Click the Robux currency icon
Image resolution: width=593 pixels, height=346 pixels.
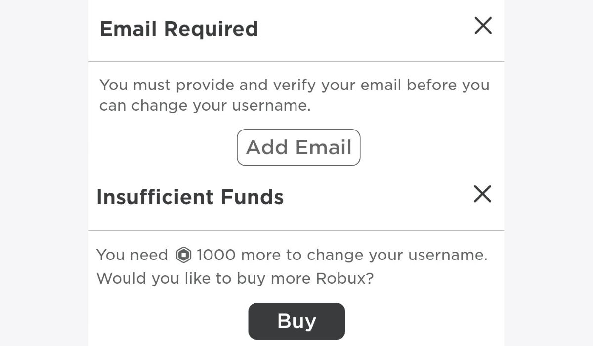coord(183,255)
